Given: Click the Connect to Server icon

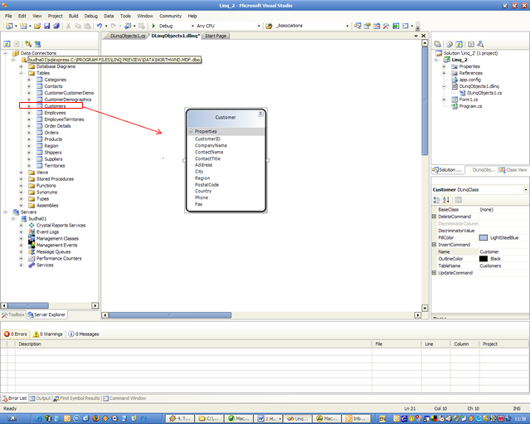Looking at the screenshot, I should click(x=37, y=44).
